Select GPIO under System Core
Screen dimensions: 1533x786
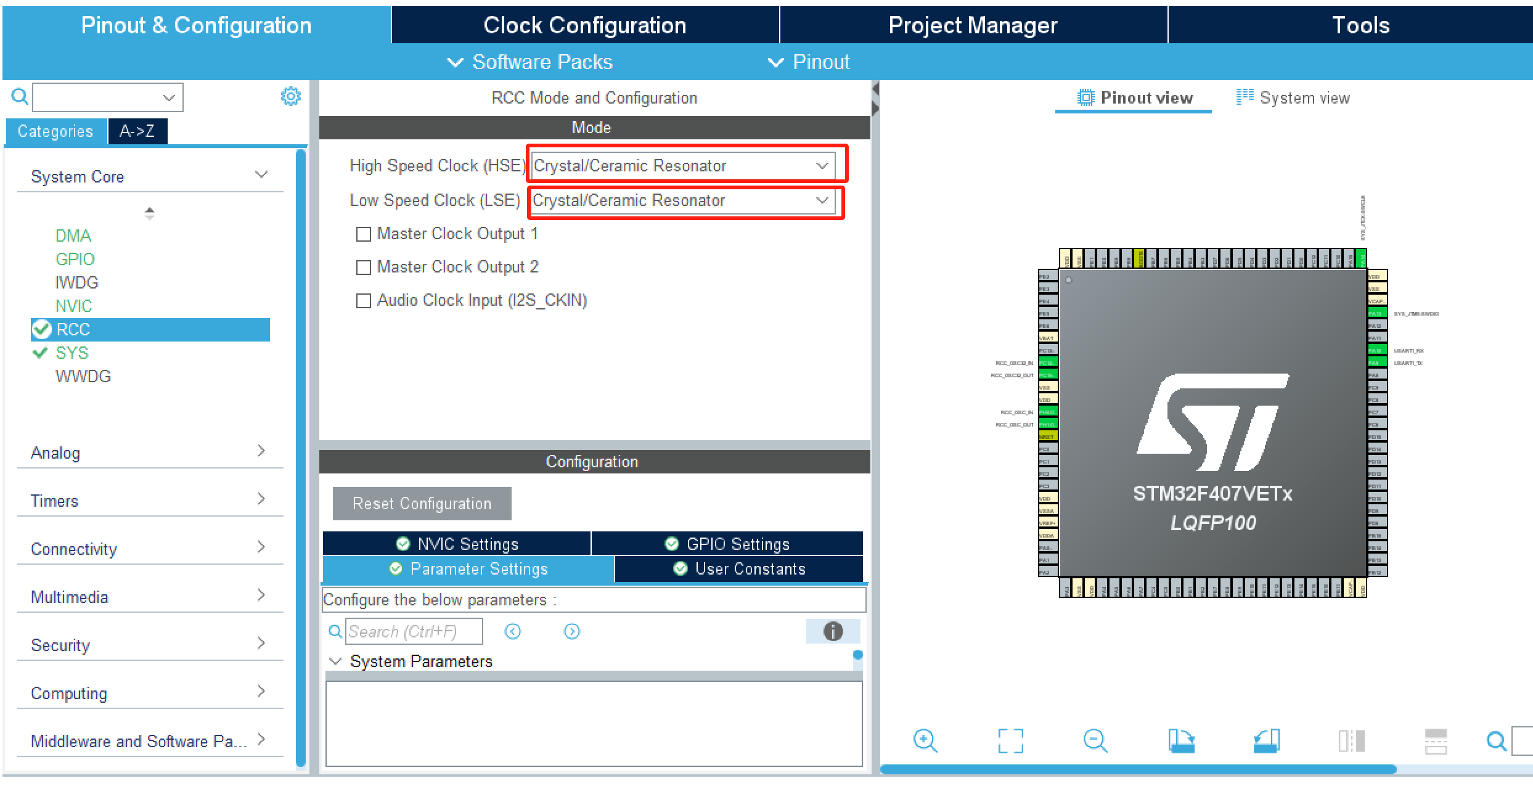coord(75,259)
